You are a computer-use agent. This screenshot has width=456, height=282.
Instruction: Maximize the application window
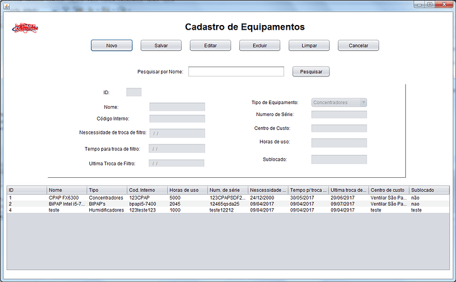(x=430, y=5)
